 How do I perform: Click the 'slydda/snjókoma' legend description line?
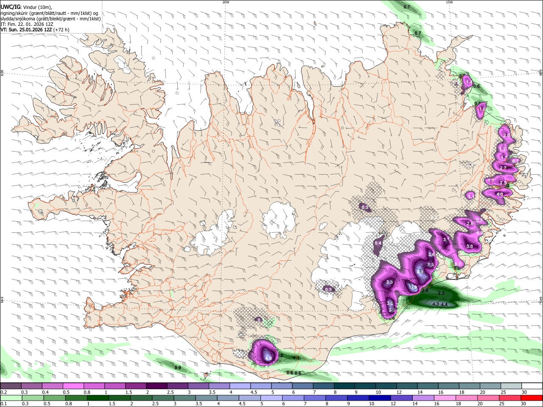[51, 19]
